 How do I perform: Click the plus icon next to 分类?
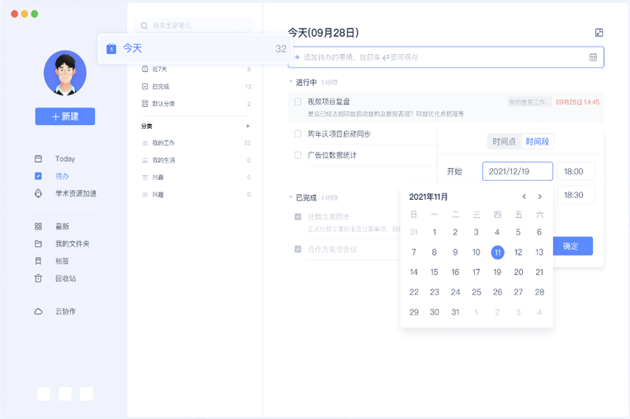(x=247, y=126)
